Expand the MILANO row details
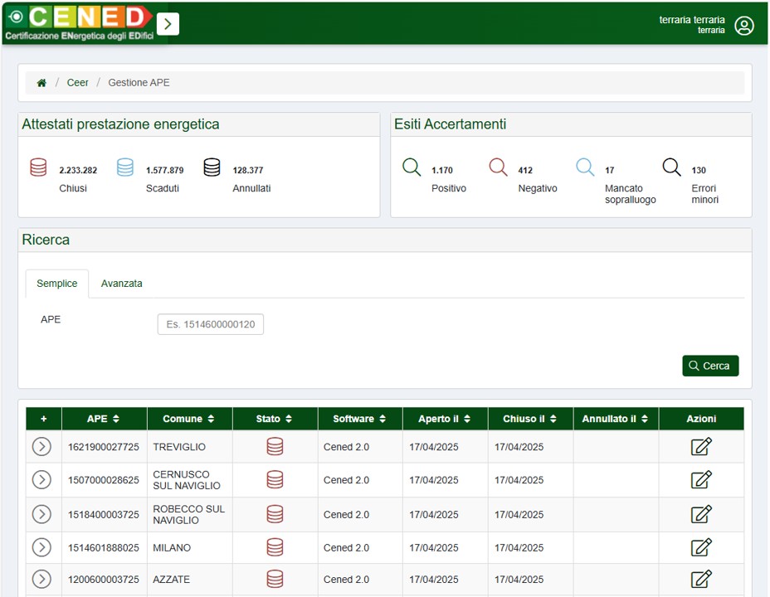 point(41,547)
